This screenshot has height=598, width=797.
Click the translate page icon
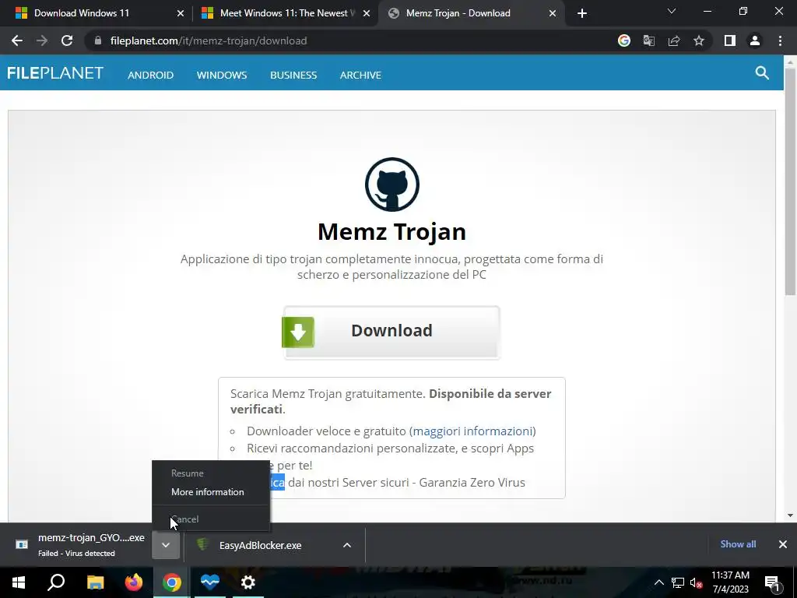[x=649, y=40]
